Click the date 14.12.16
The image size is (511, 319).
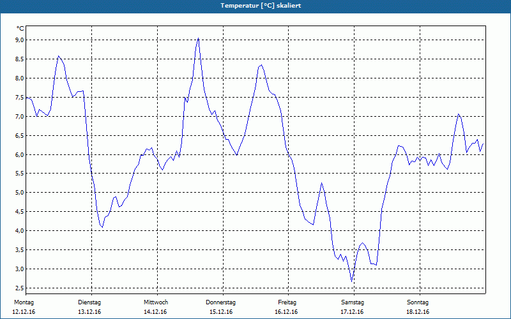pyautogui.click(x=155, y=312)
